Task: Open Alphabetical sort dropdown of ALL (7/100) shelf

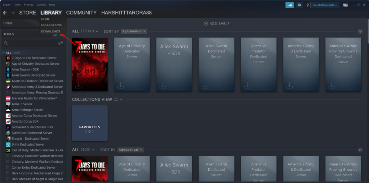Action: (134, 31)
